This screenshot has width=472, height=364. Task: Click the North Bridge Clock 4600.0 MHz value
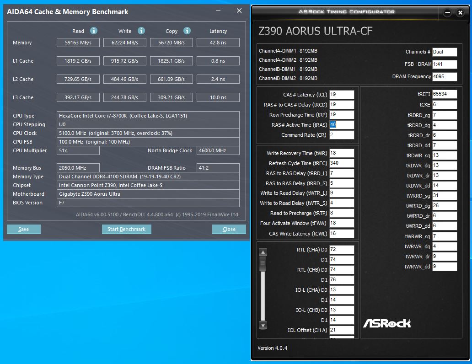(x=218, y=150)
